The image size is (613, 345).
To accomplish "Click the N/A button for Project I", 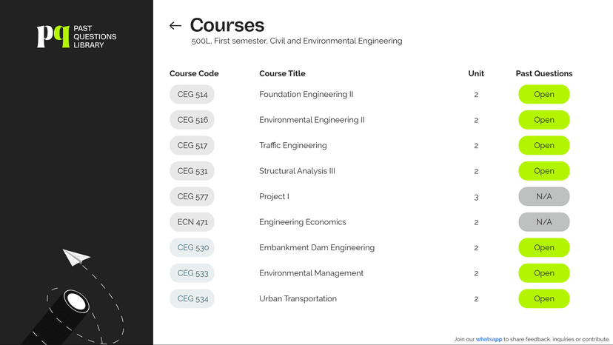I will [544, 196].
